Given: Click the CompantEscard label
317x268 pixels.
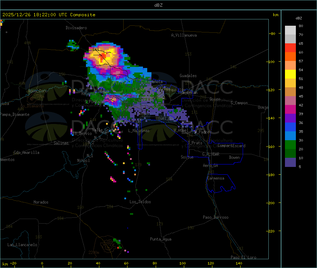Looking at the screenshot, I should 231,146.
